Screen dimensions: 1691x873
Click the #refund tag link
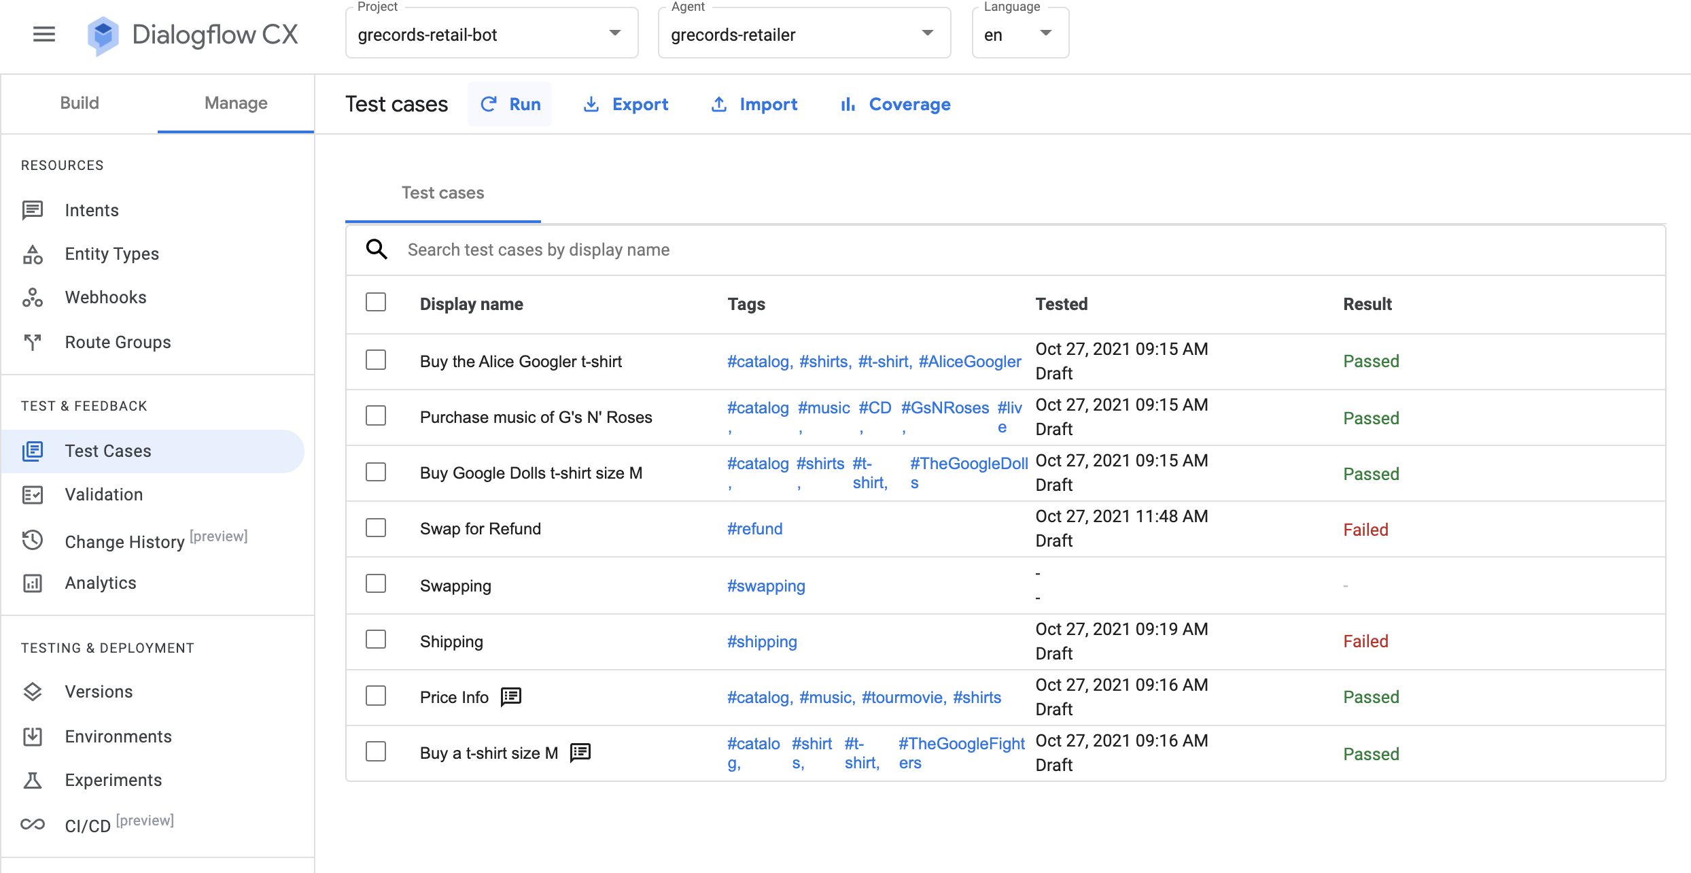coord(754,529)
